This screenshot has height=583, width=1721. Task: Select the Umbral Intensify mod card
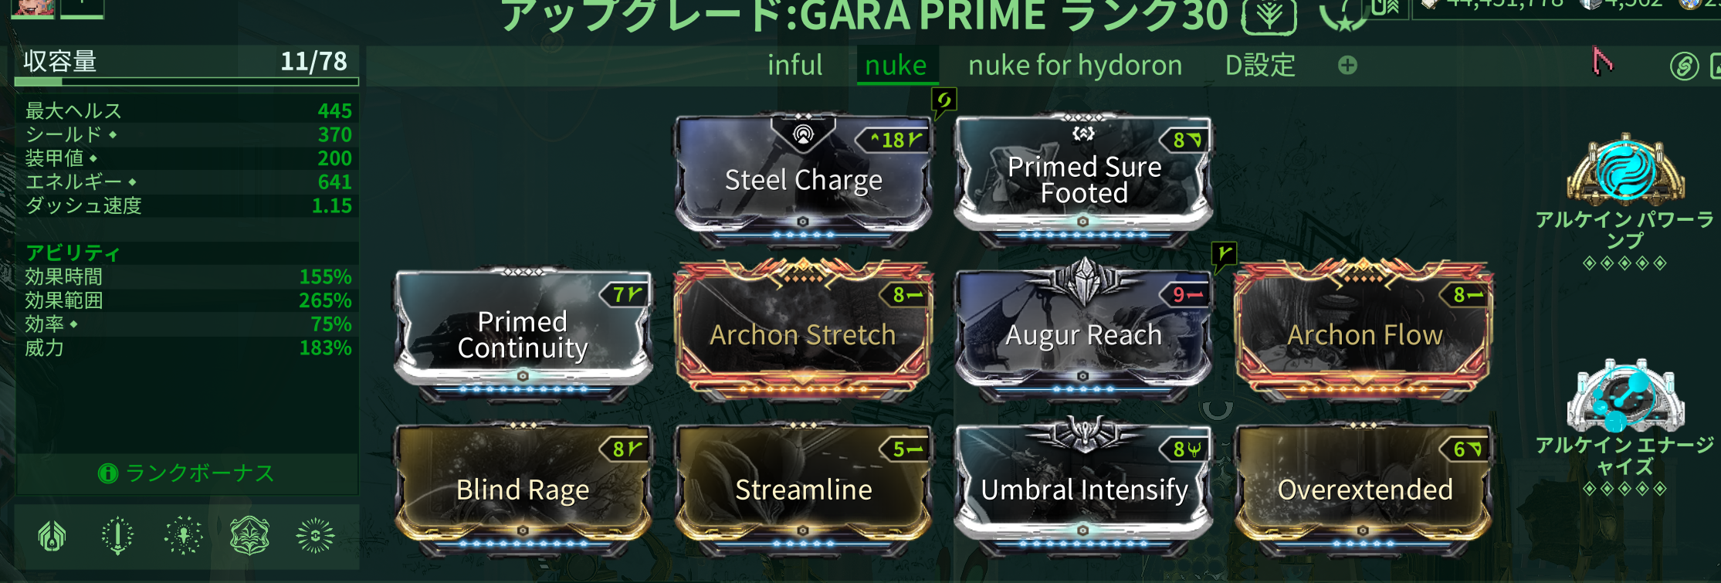pos(1083,485)
